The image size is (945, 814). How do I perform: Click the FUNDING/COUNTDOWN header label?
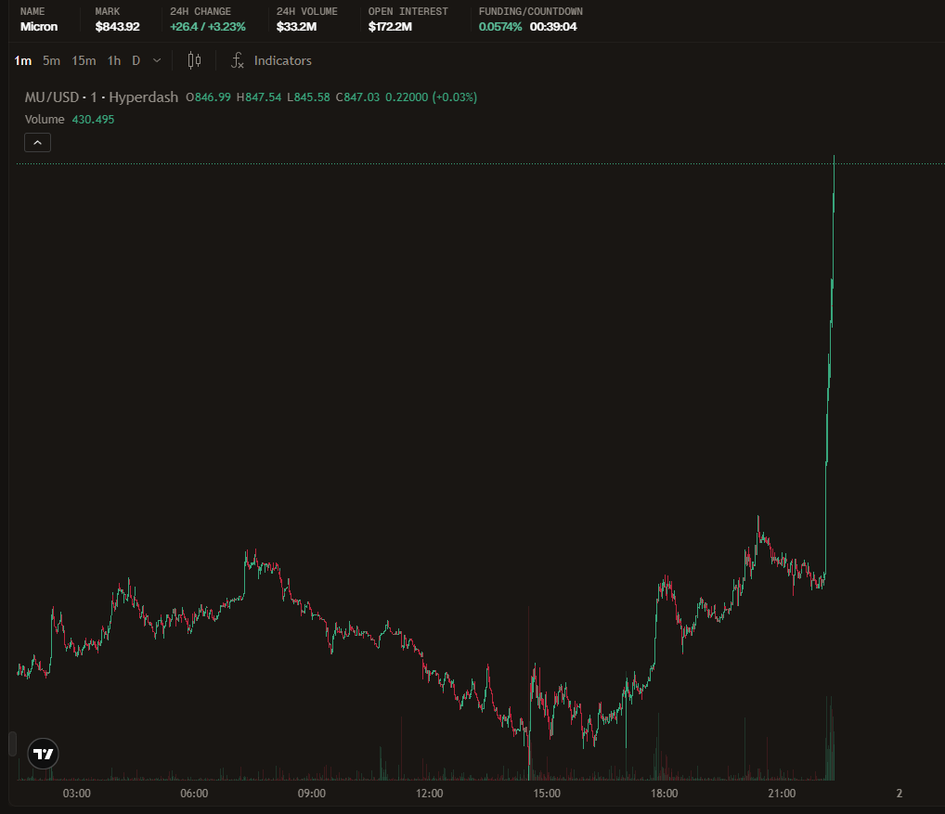531,11
